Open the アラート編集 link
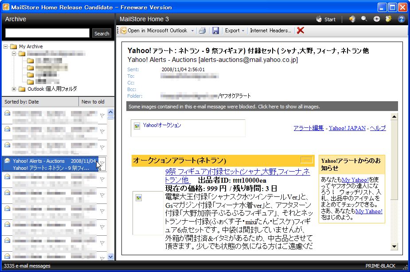The height and width of the screenshot is (272, 410). pos(308,128)
